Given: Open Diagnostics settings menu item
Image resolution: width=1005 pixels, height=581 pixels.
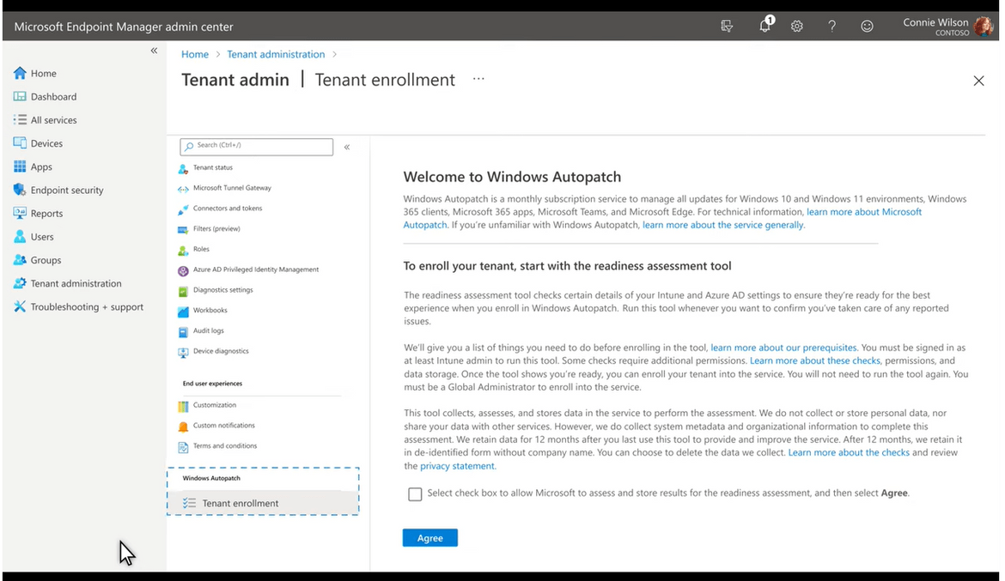Looking at the screenshot, I should tap(223, 290).
